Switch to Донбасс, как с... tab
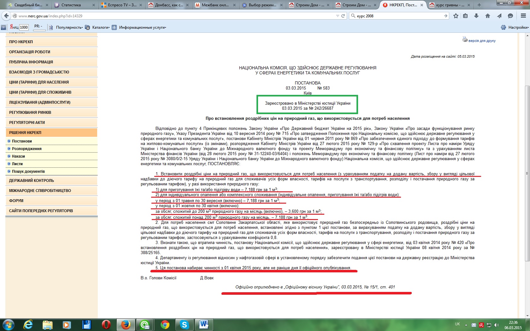 (169, 5)
